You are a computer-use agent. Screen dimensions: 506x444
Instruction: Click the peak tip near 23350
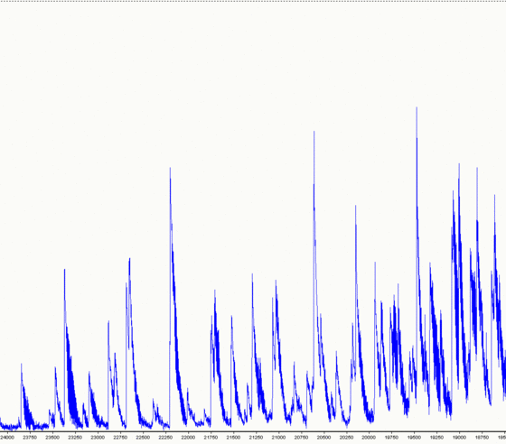click(x=64, y=270)
